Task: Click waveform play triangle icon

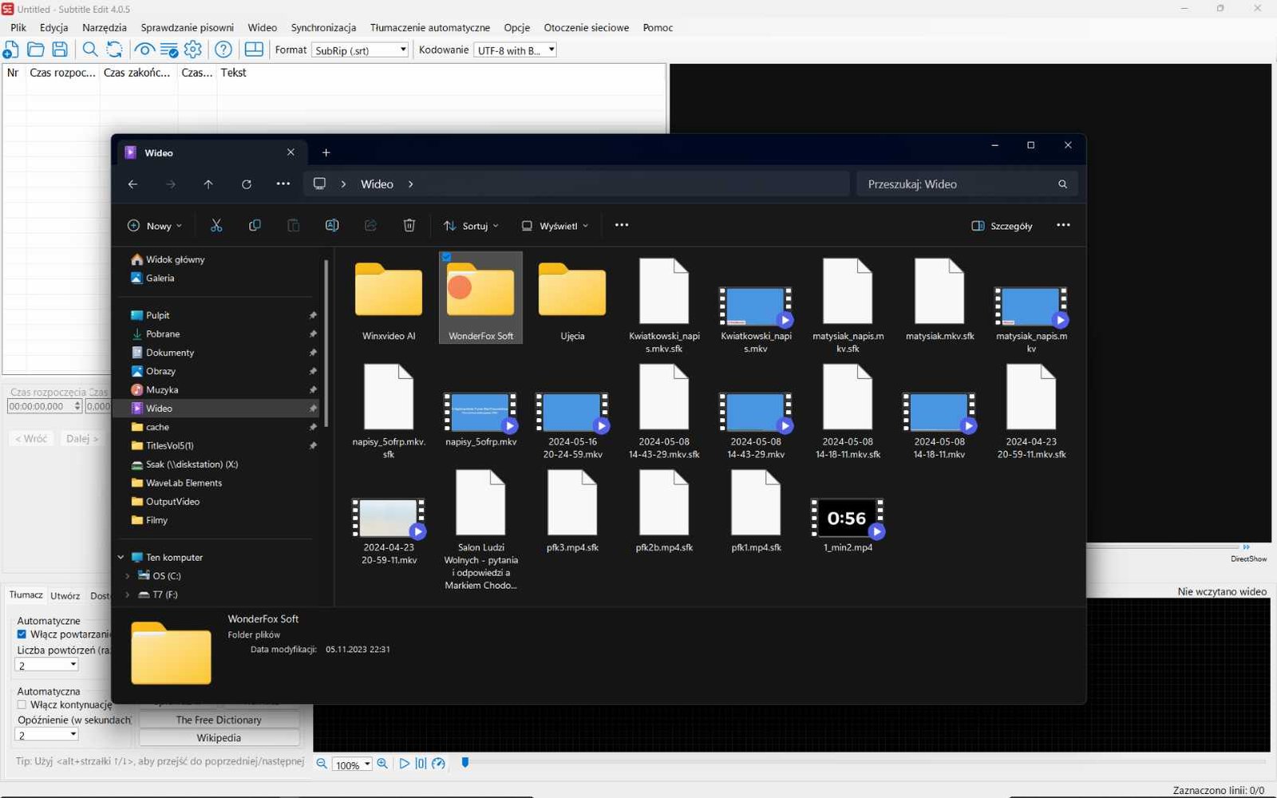Action: point(404,764)
